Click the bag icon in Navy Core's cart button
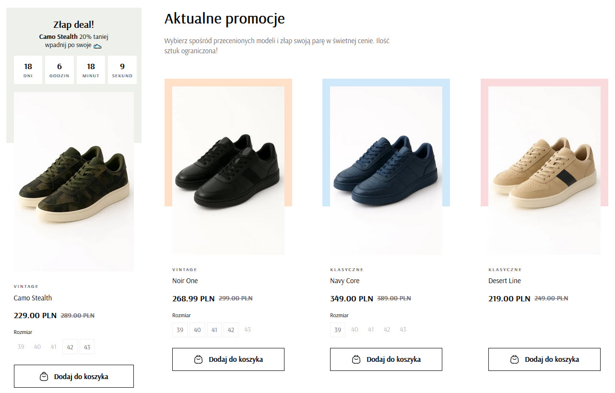 [355, 359]
